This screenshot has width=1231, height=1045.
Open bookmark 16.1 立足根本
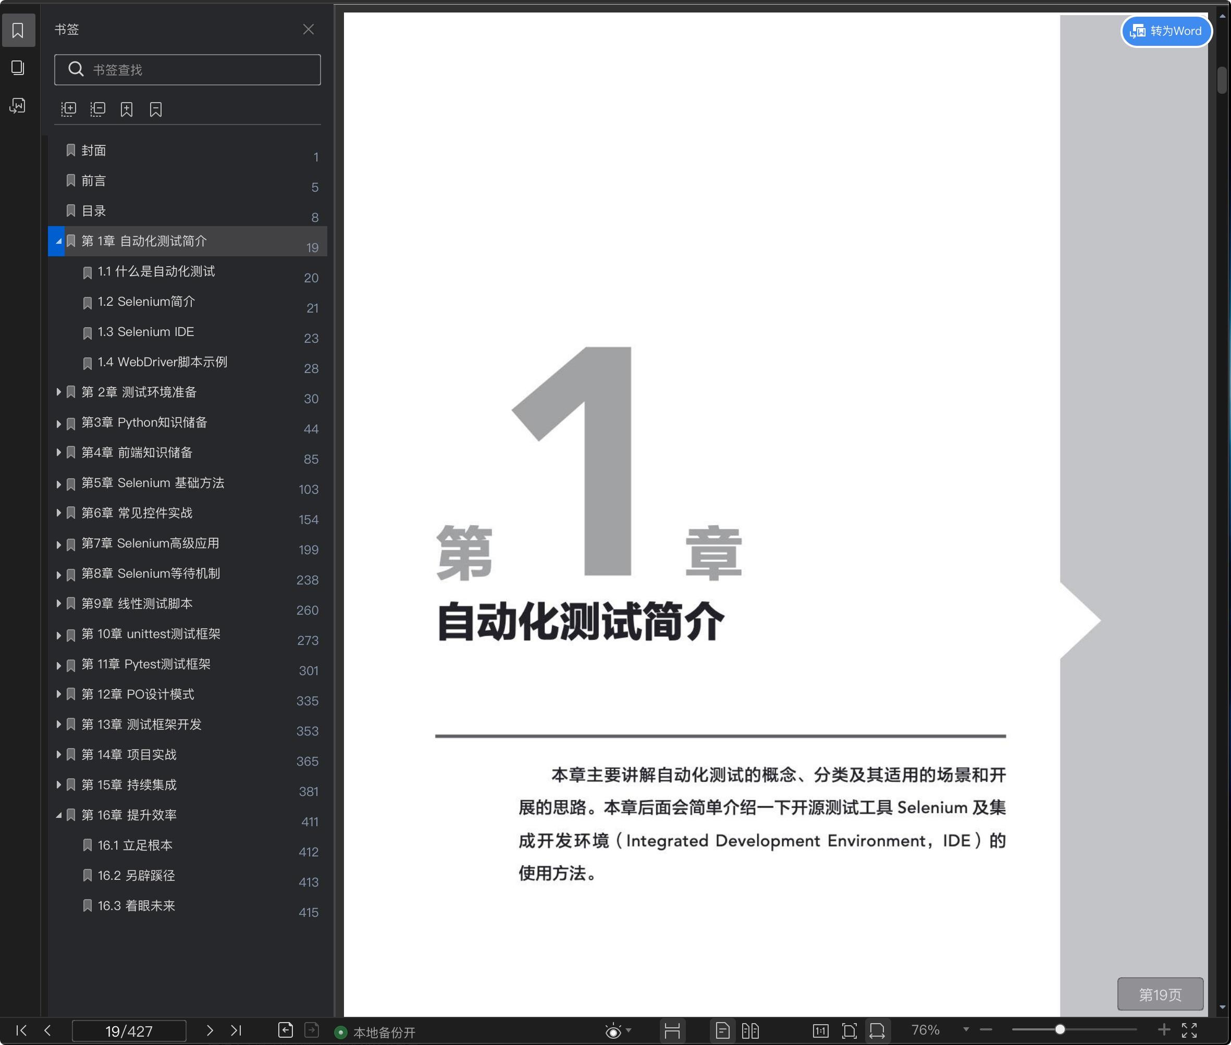187,845
